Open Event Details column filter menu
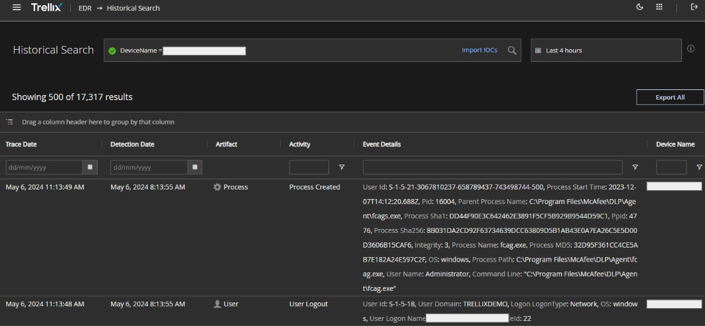 point(635,167)
